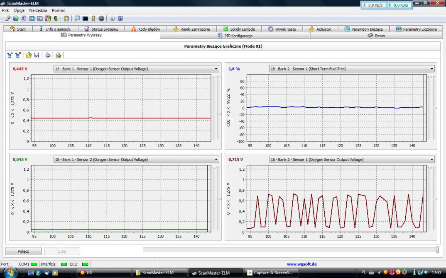The image size is (446, 278).
Task: Click the horizontal slider at the bottom right
Action: tap(437, 249)
